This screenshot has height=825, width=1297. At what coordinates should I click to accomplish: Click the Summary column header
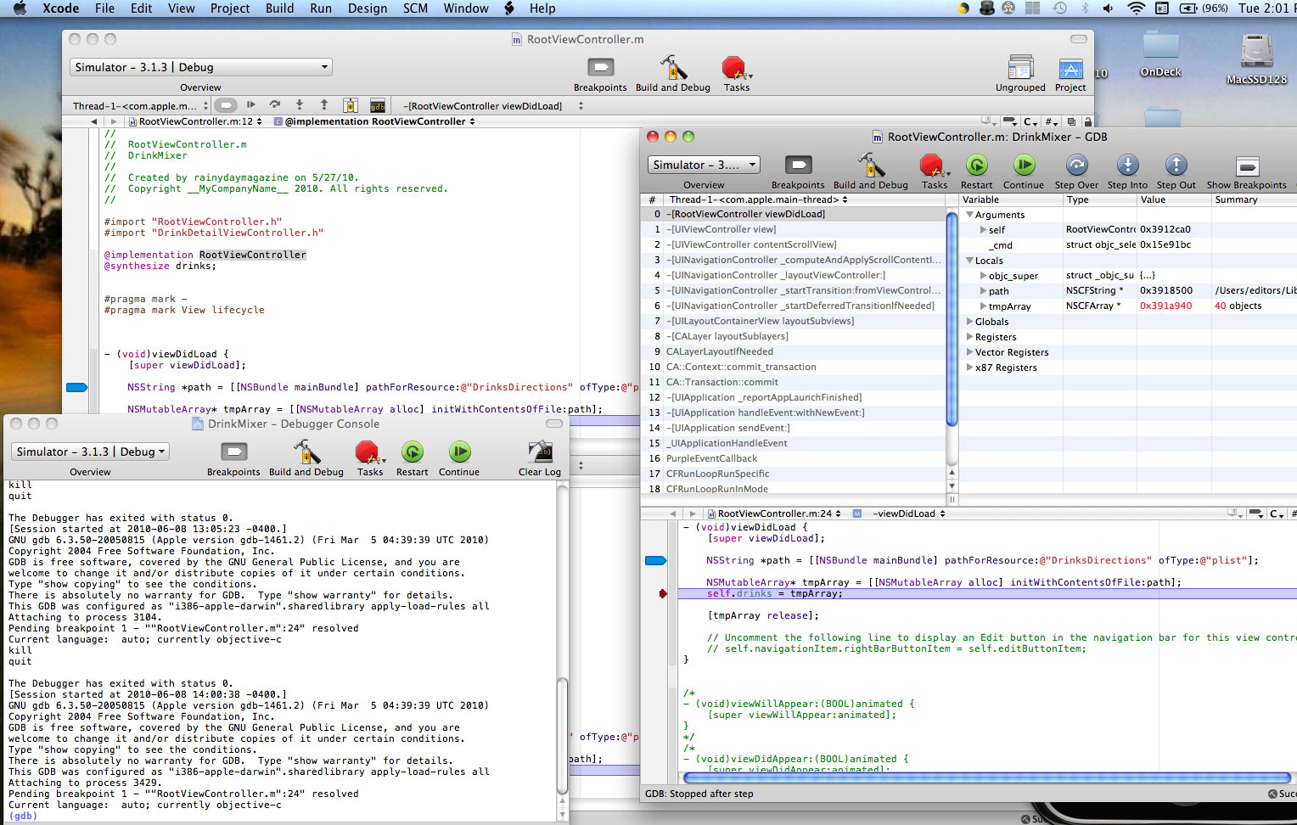pyautogui.click(x=1254, y=199)
